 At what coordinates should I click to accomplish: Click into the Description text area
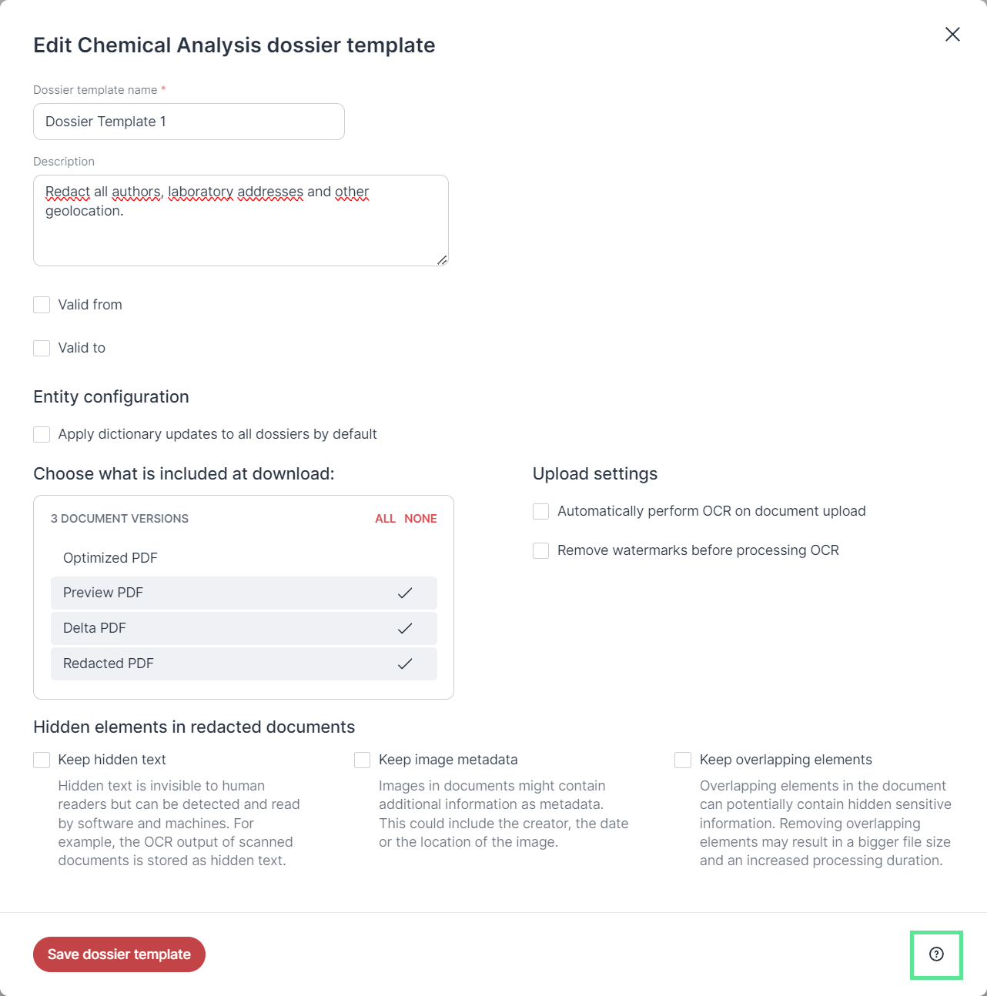(x=241, y=221)
